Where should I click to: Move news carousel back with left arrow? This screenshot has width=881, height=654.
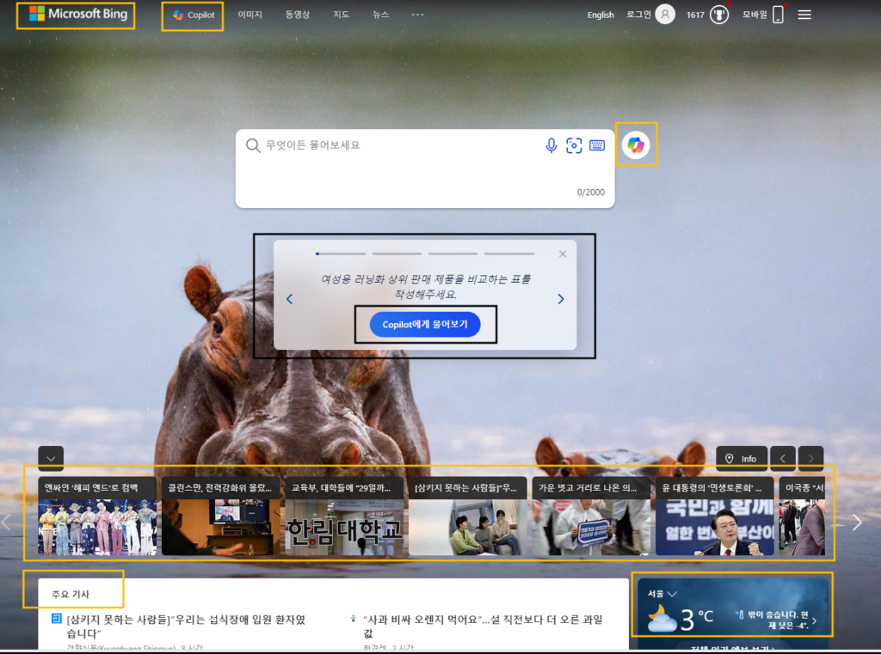click(x=6, y=523)
